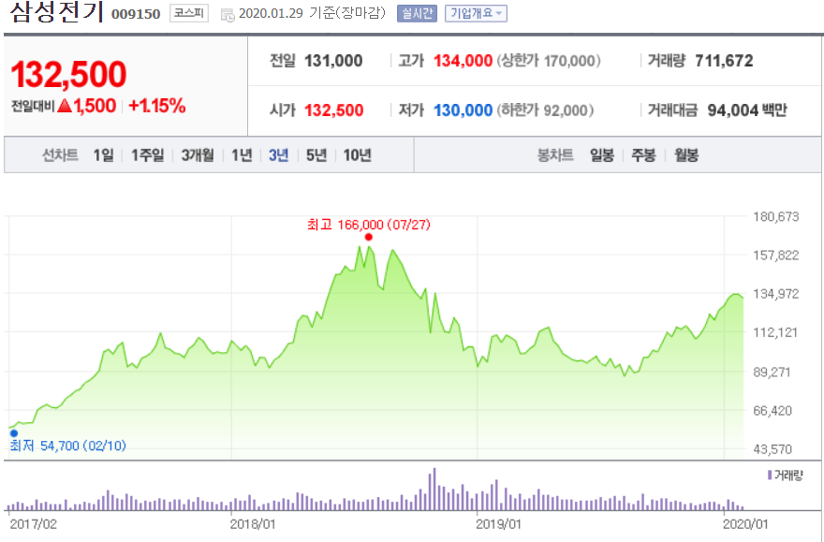The height and width of the screenshot is (542, 824).
Task: Click the 하한가 92,000 text
Action: click(545, 110)
